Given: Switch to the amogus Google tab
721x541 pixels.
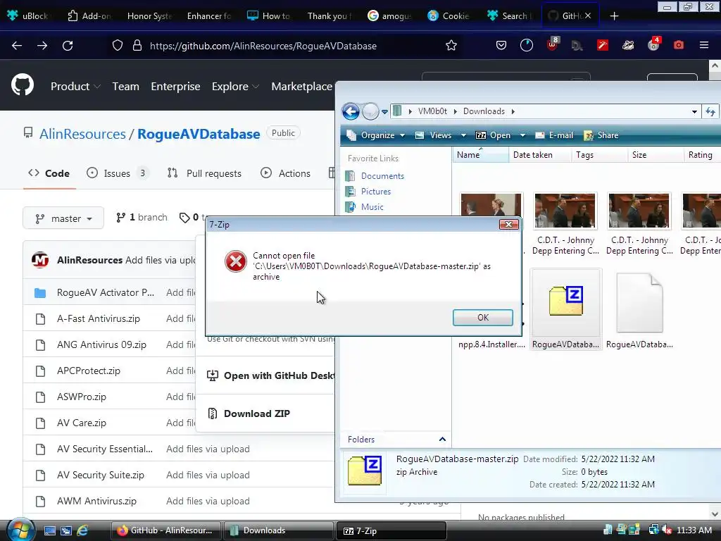Looking at the screenshot, I should pyautogui.click(x=389, y=15).
